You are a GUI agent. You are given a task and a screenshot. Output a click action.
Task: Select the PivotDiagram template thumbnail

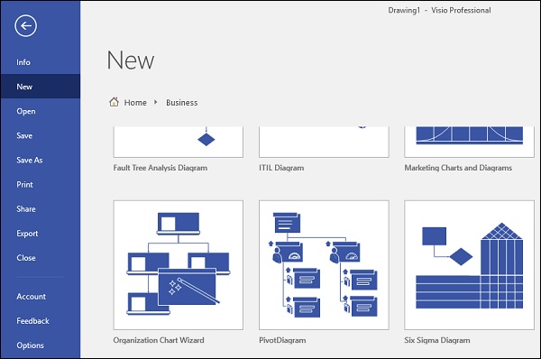(324, 265)
